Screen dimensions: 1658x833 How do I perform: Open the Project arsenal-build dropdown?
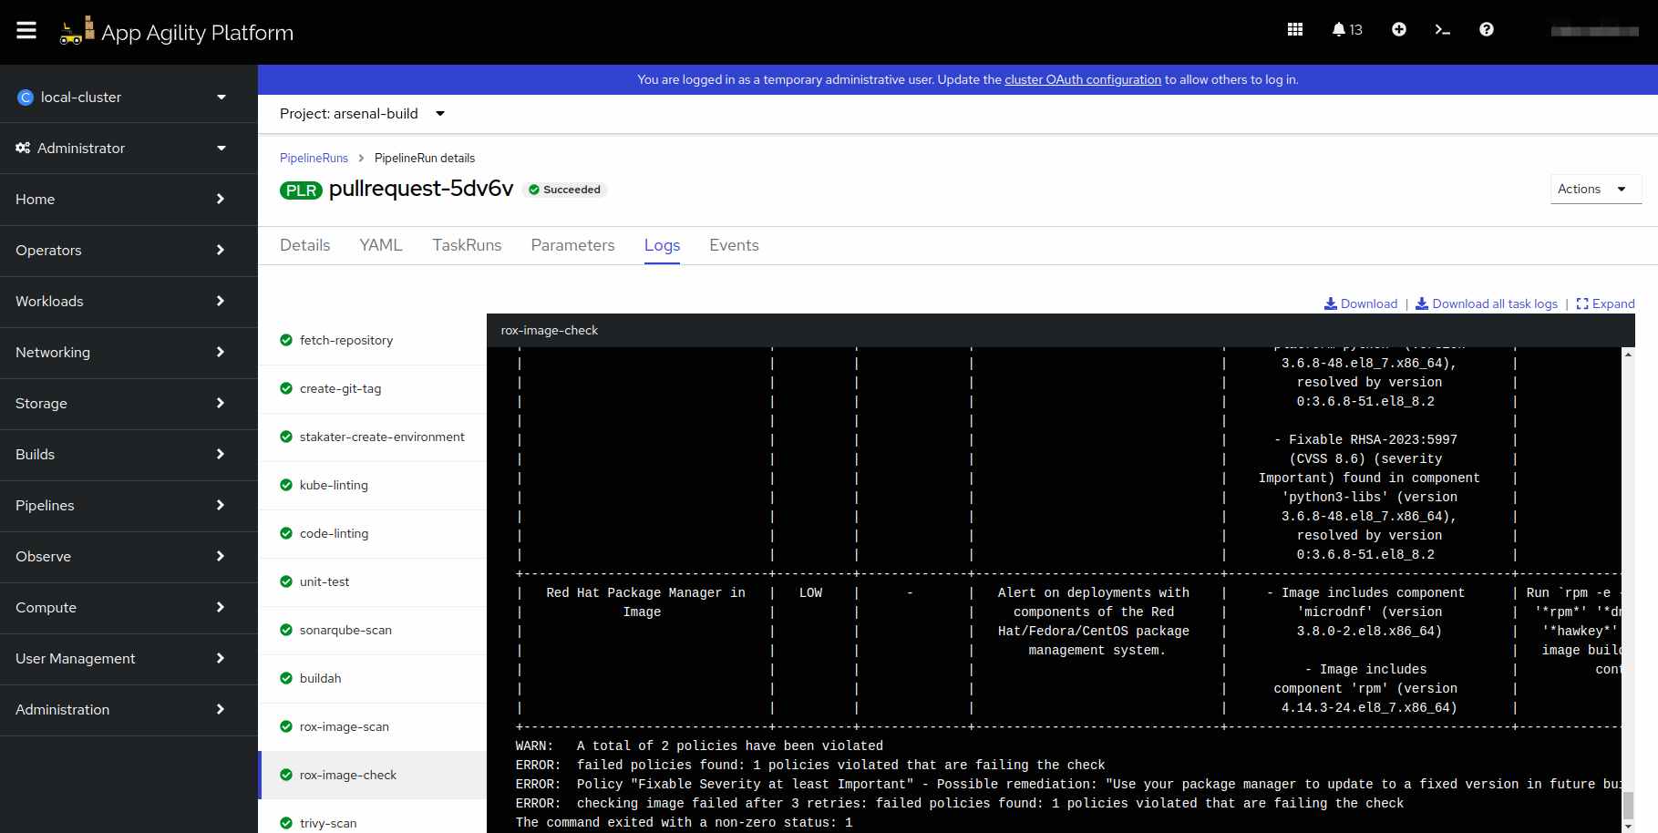(362, 113)
